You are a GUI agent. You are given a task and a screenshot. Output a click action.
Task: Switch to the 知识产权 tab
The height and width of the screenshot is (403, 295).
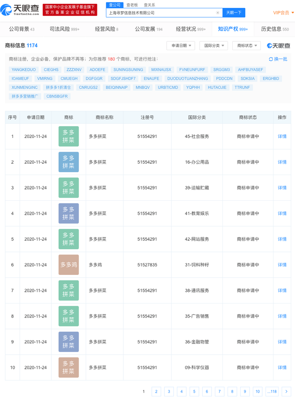point(233,29)
